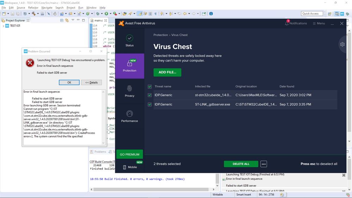Click OK in the Problem Occurred dialog
Image resolution: width=352 pixels, height=198 pixels.
(x=69, y=82)
